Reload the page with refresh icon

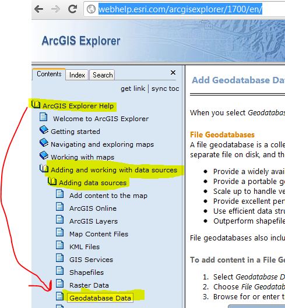point(72,9)
